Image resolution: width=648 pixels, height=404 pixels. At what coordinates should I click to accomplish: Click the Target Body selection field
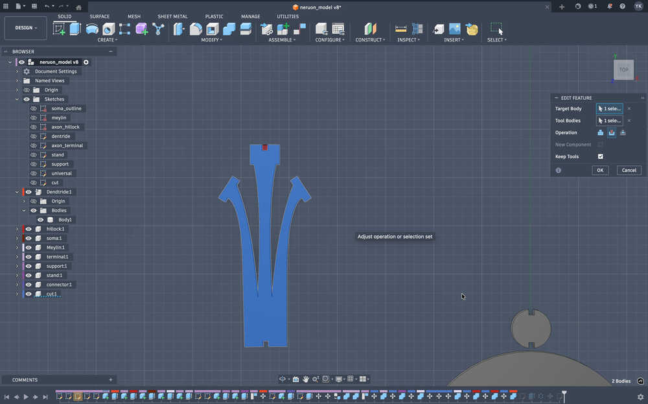tap(610, 109)
